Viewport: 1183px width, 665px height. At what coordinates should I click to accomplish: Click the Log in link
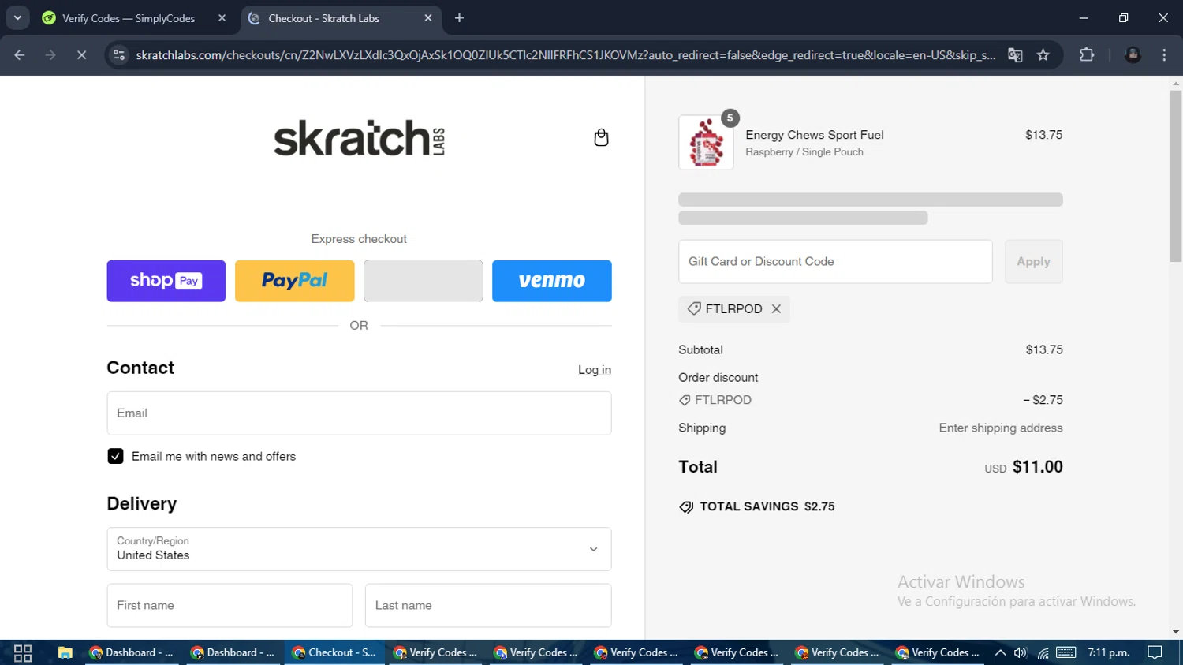tap(595, 369)
